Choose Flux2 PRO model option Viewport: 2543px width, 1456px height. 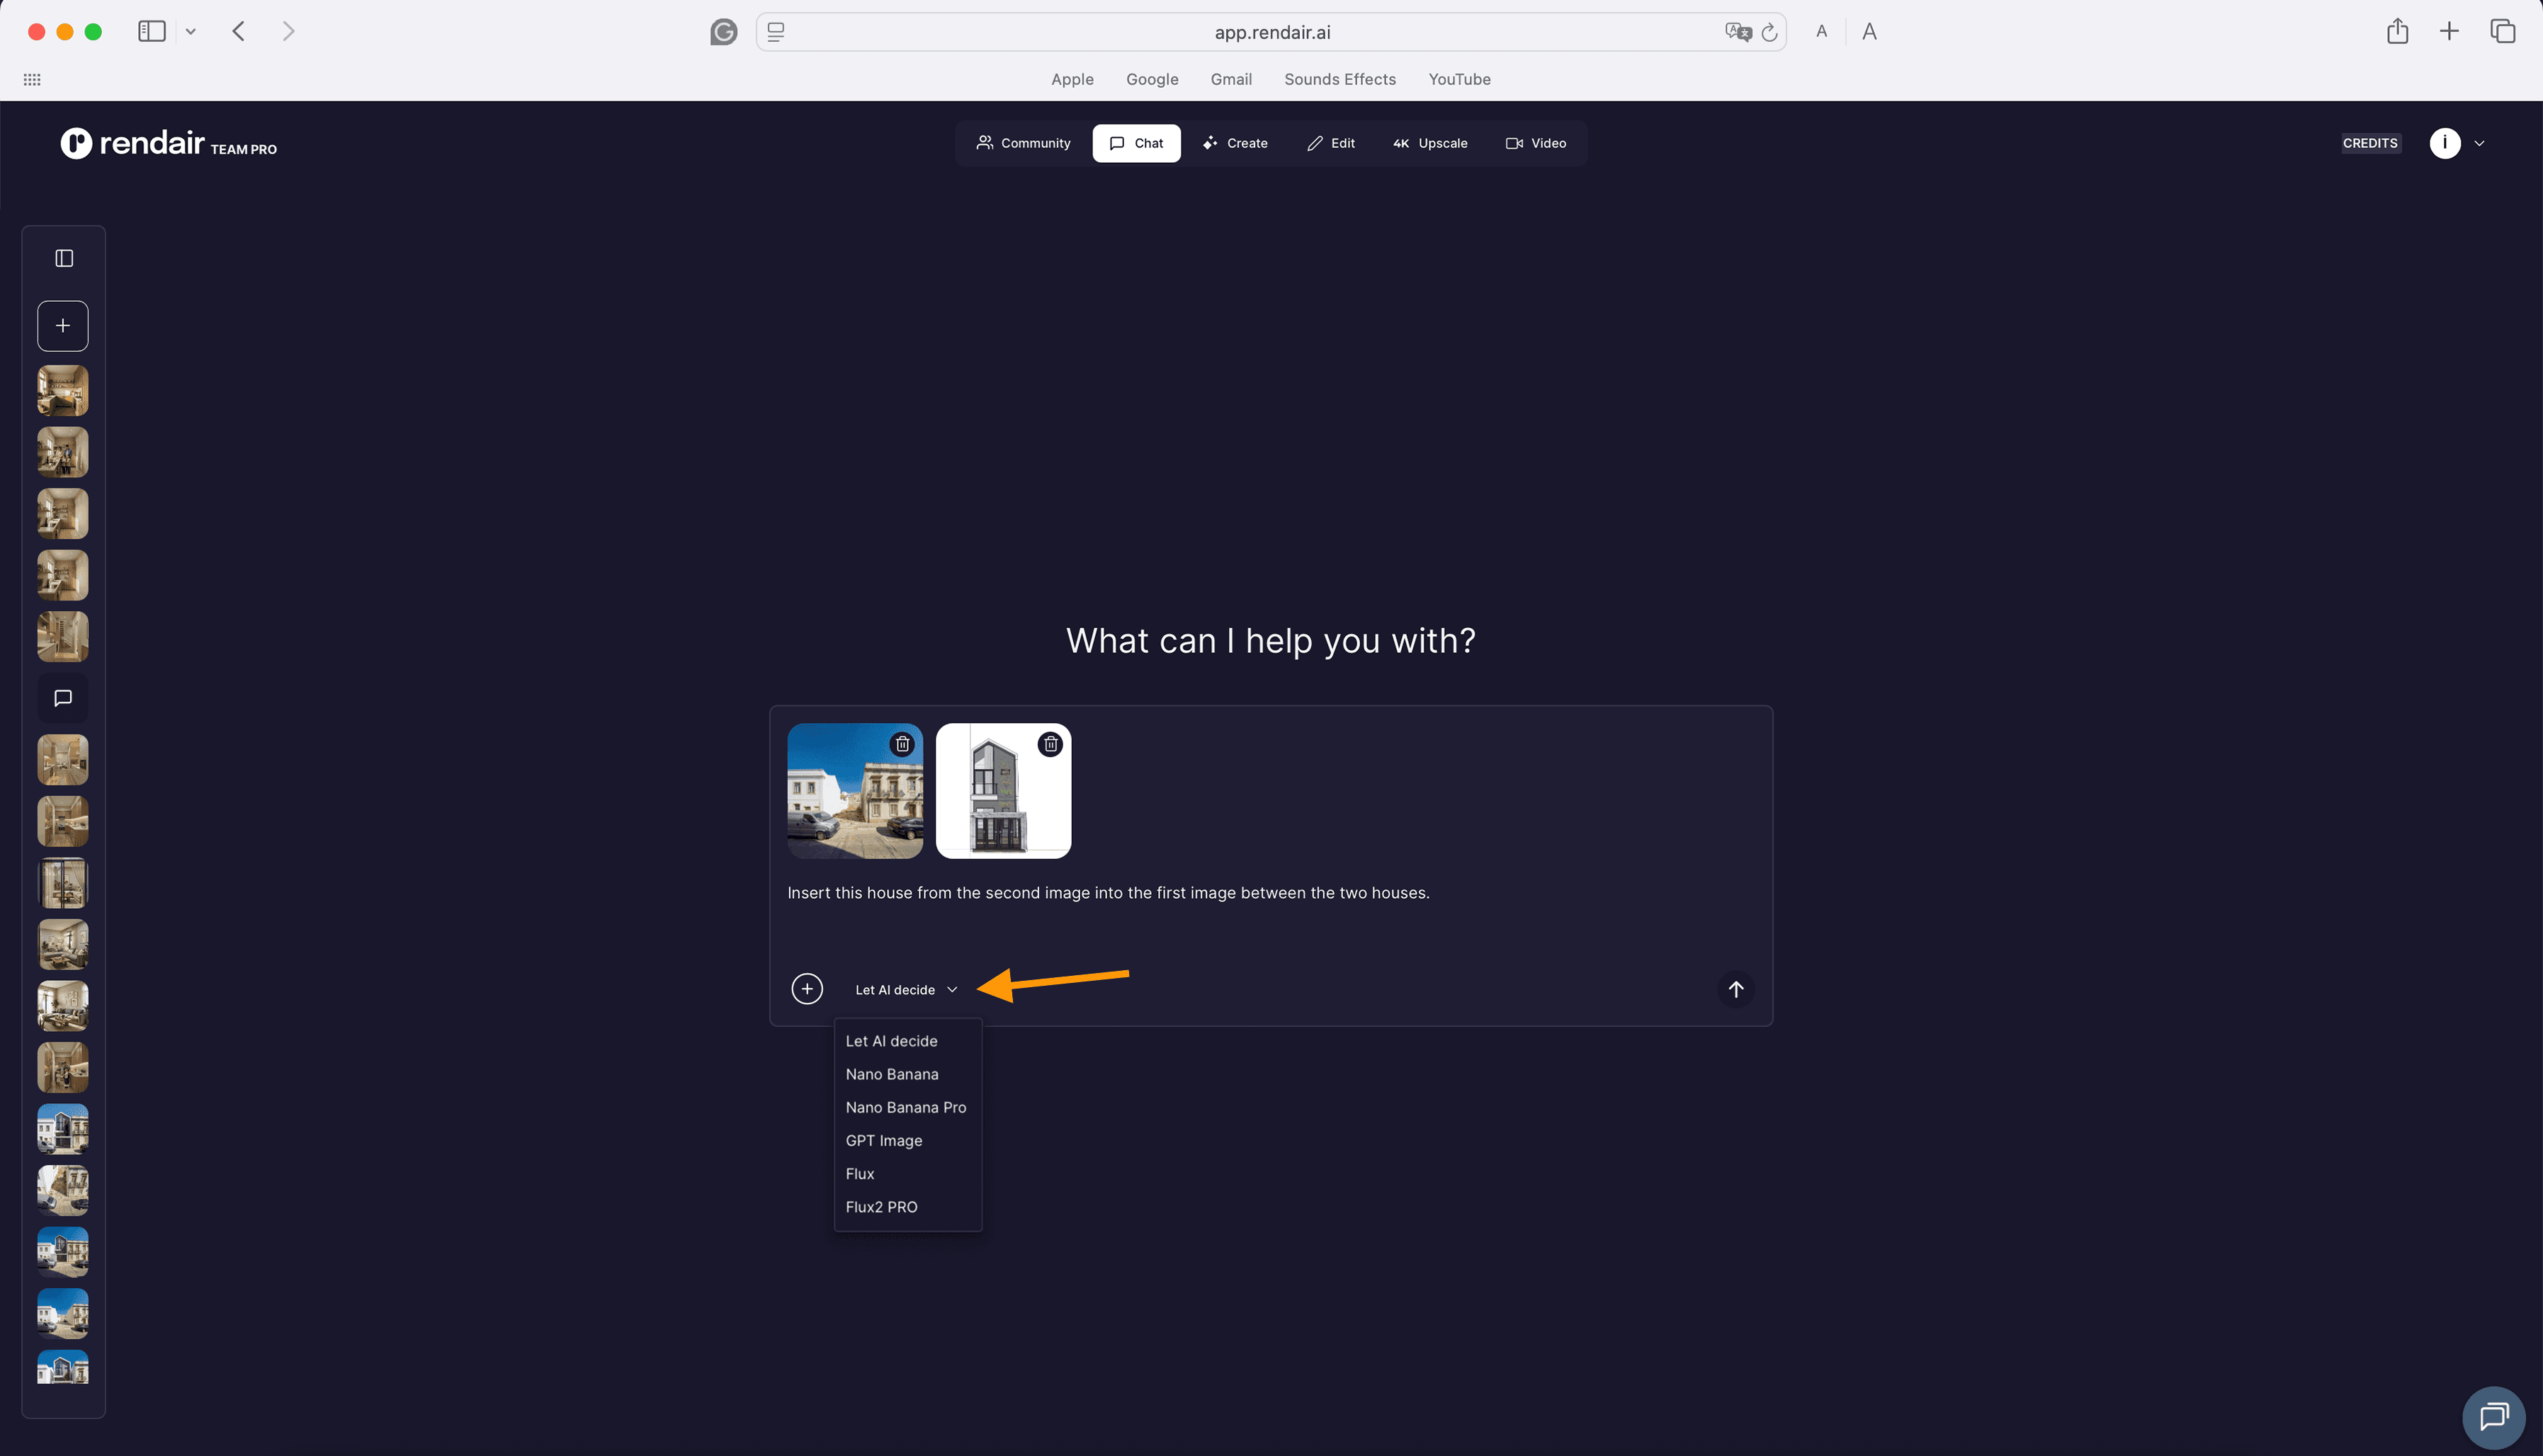pyautogui.click(x=881, y=1207)
